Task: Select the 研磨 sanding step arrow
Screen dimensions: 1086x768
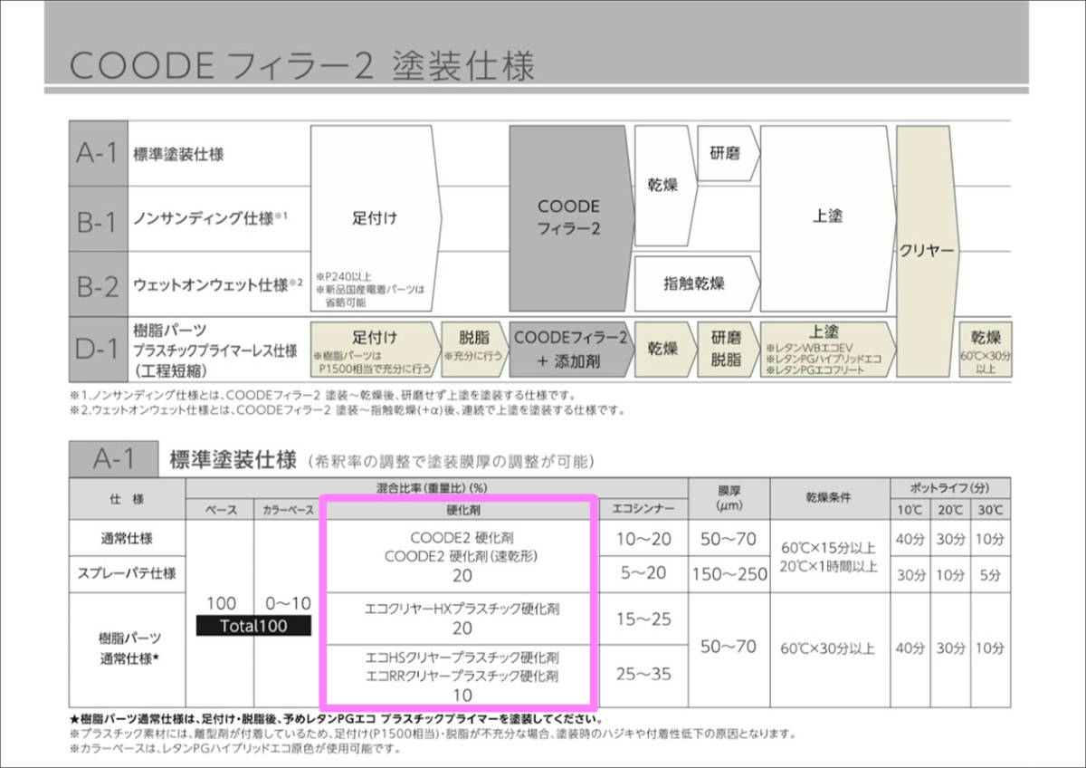Action: pos(726,152)
